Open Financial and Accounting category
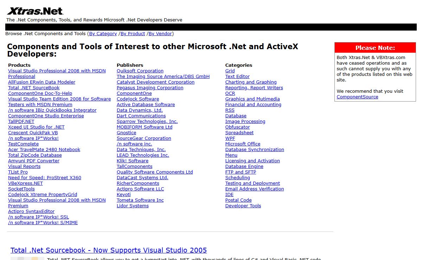 tap(253, 105)
